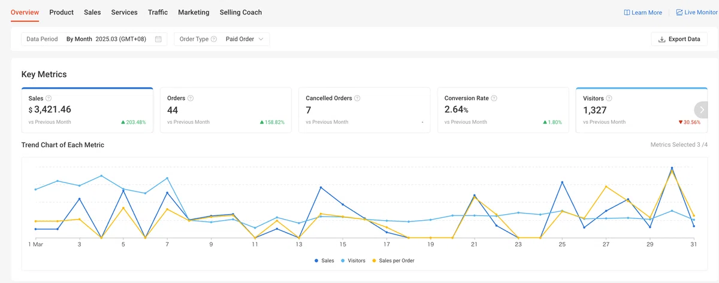Viewport: 719px width, 283px height.
Task: Click the help icon beside Order Type
Action: pyautogui.click(x=214, y=39)
